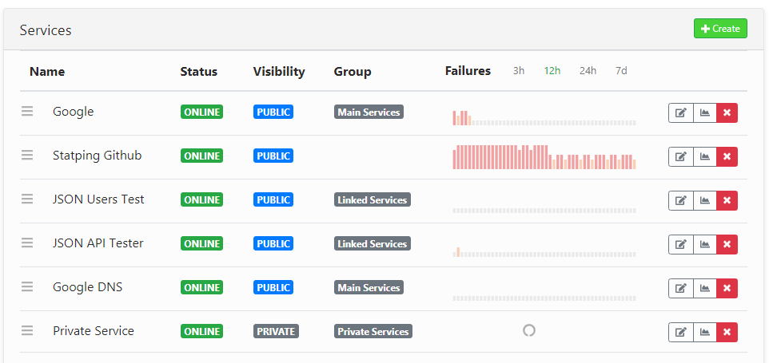Open chart icon for Private Service

[x=705, y=332]
